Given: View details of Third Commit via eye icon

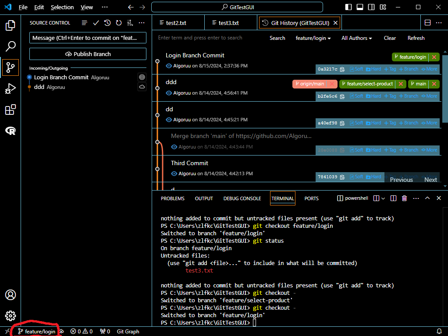Looking at the screenshot, I should coord(174,173).
